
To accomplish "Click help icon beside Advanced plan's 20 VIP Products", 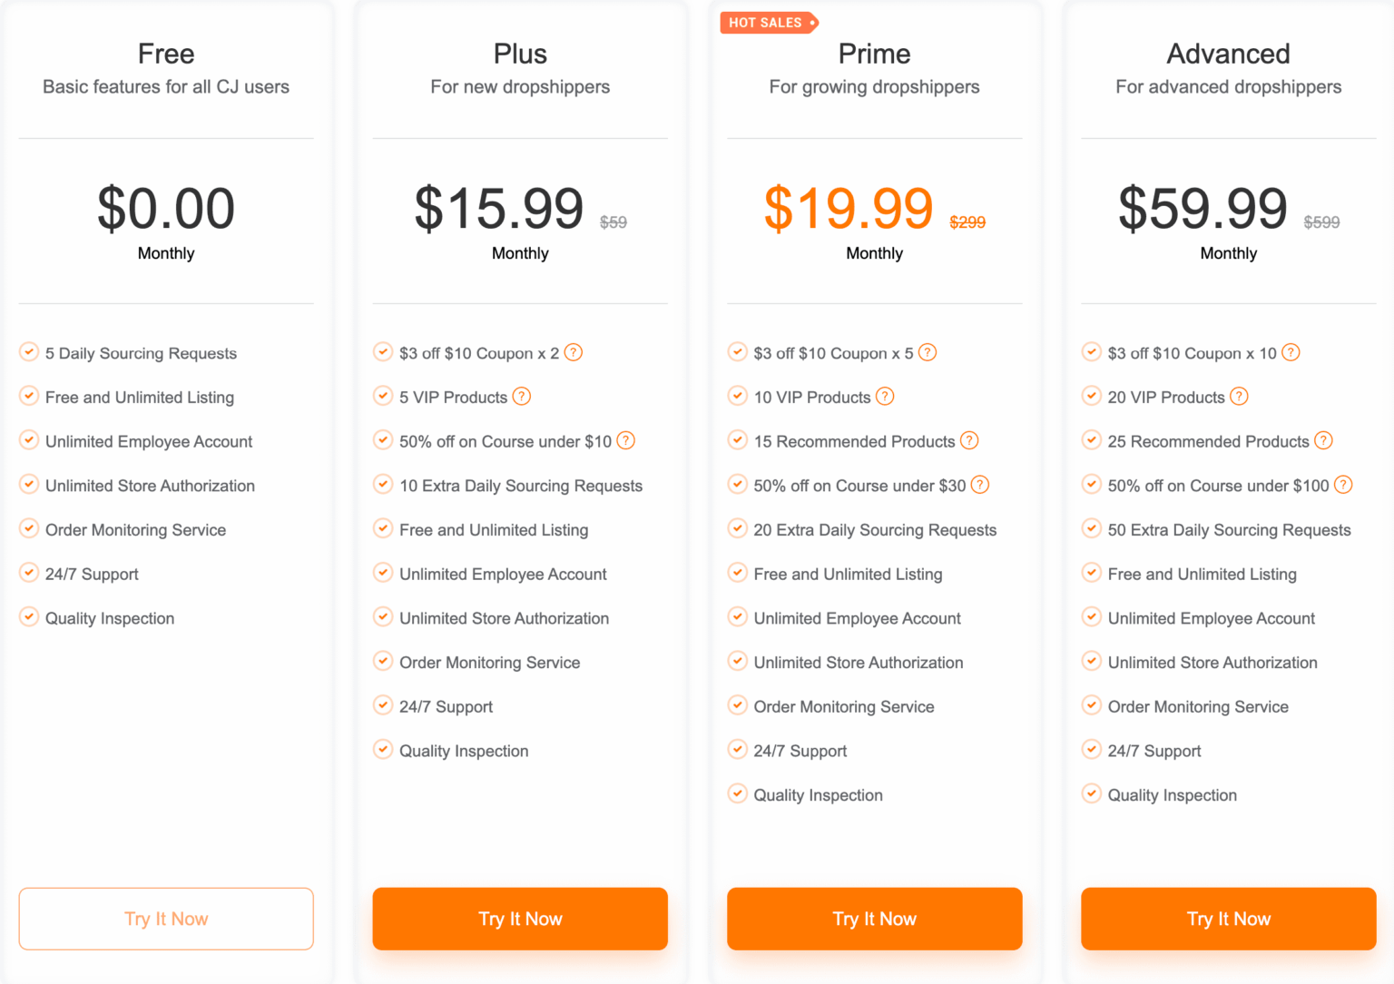I will [x=1240, y=396].
